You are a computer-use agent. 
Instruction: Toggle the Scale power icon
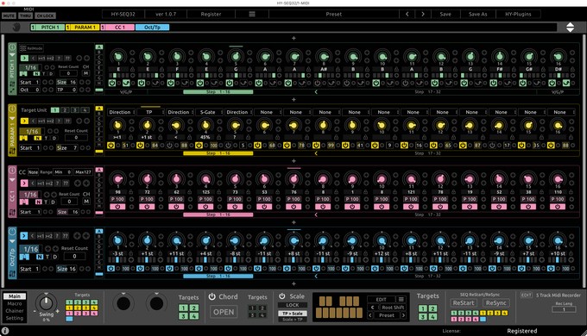(x=282, y=296)
